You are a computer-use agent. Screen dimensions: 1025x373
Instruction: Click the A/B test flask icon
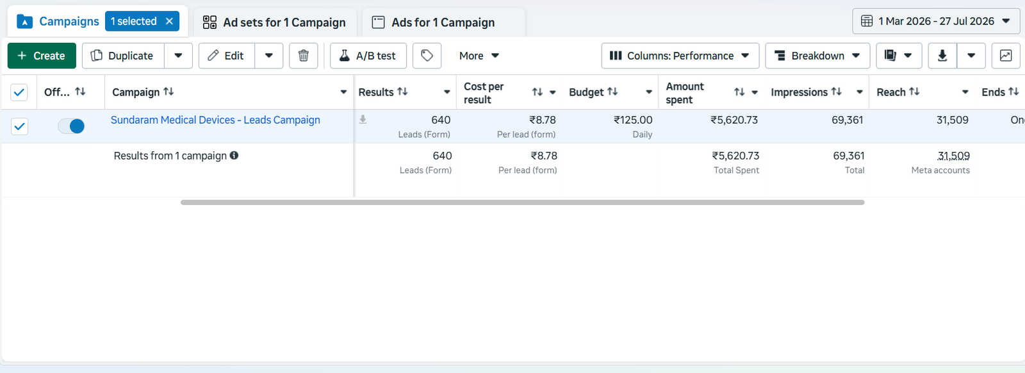(344, 56)
